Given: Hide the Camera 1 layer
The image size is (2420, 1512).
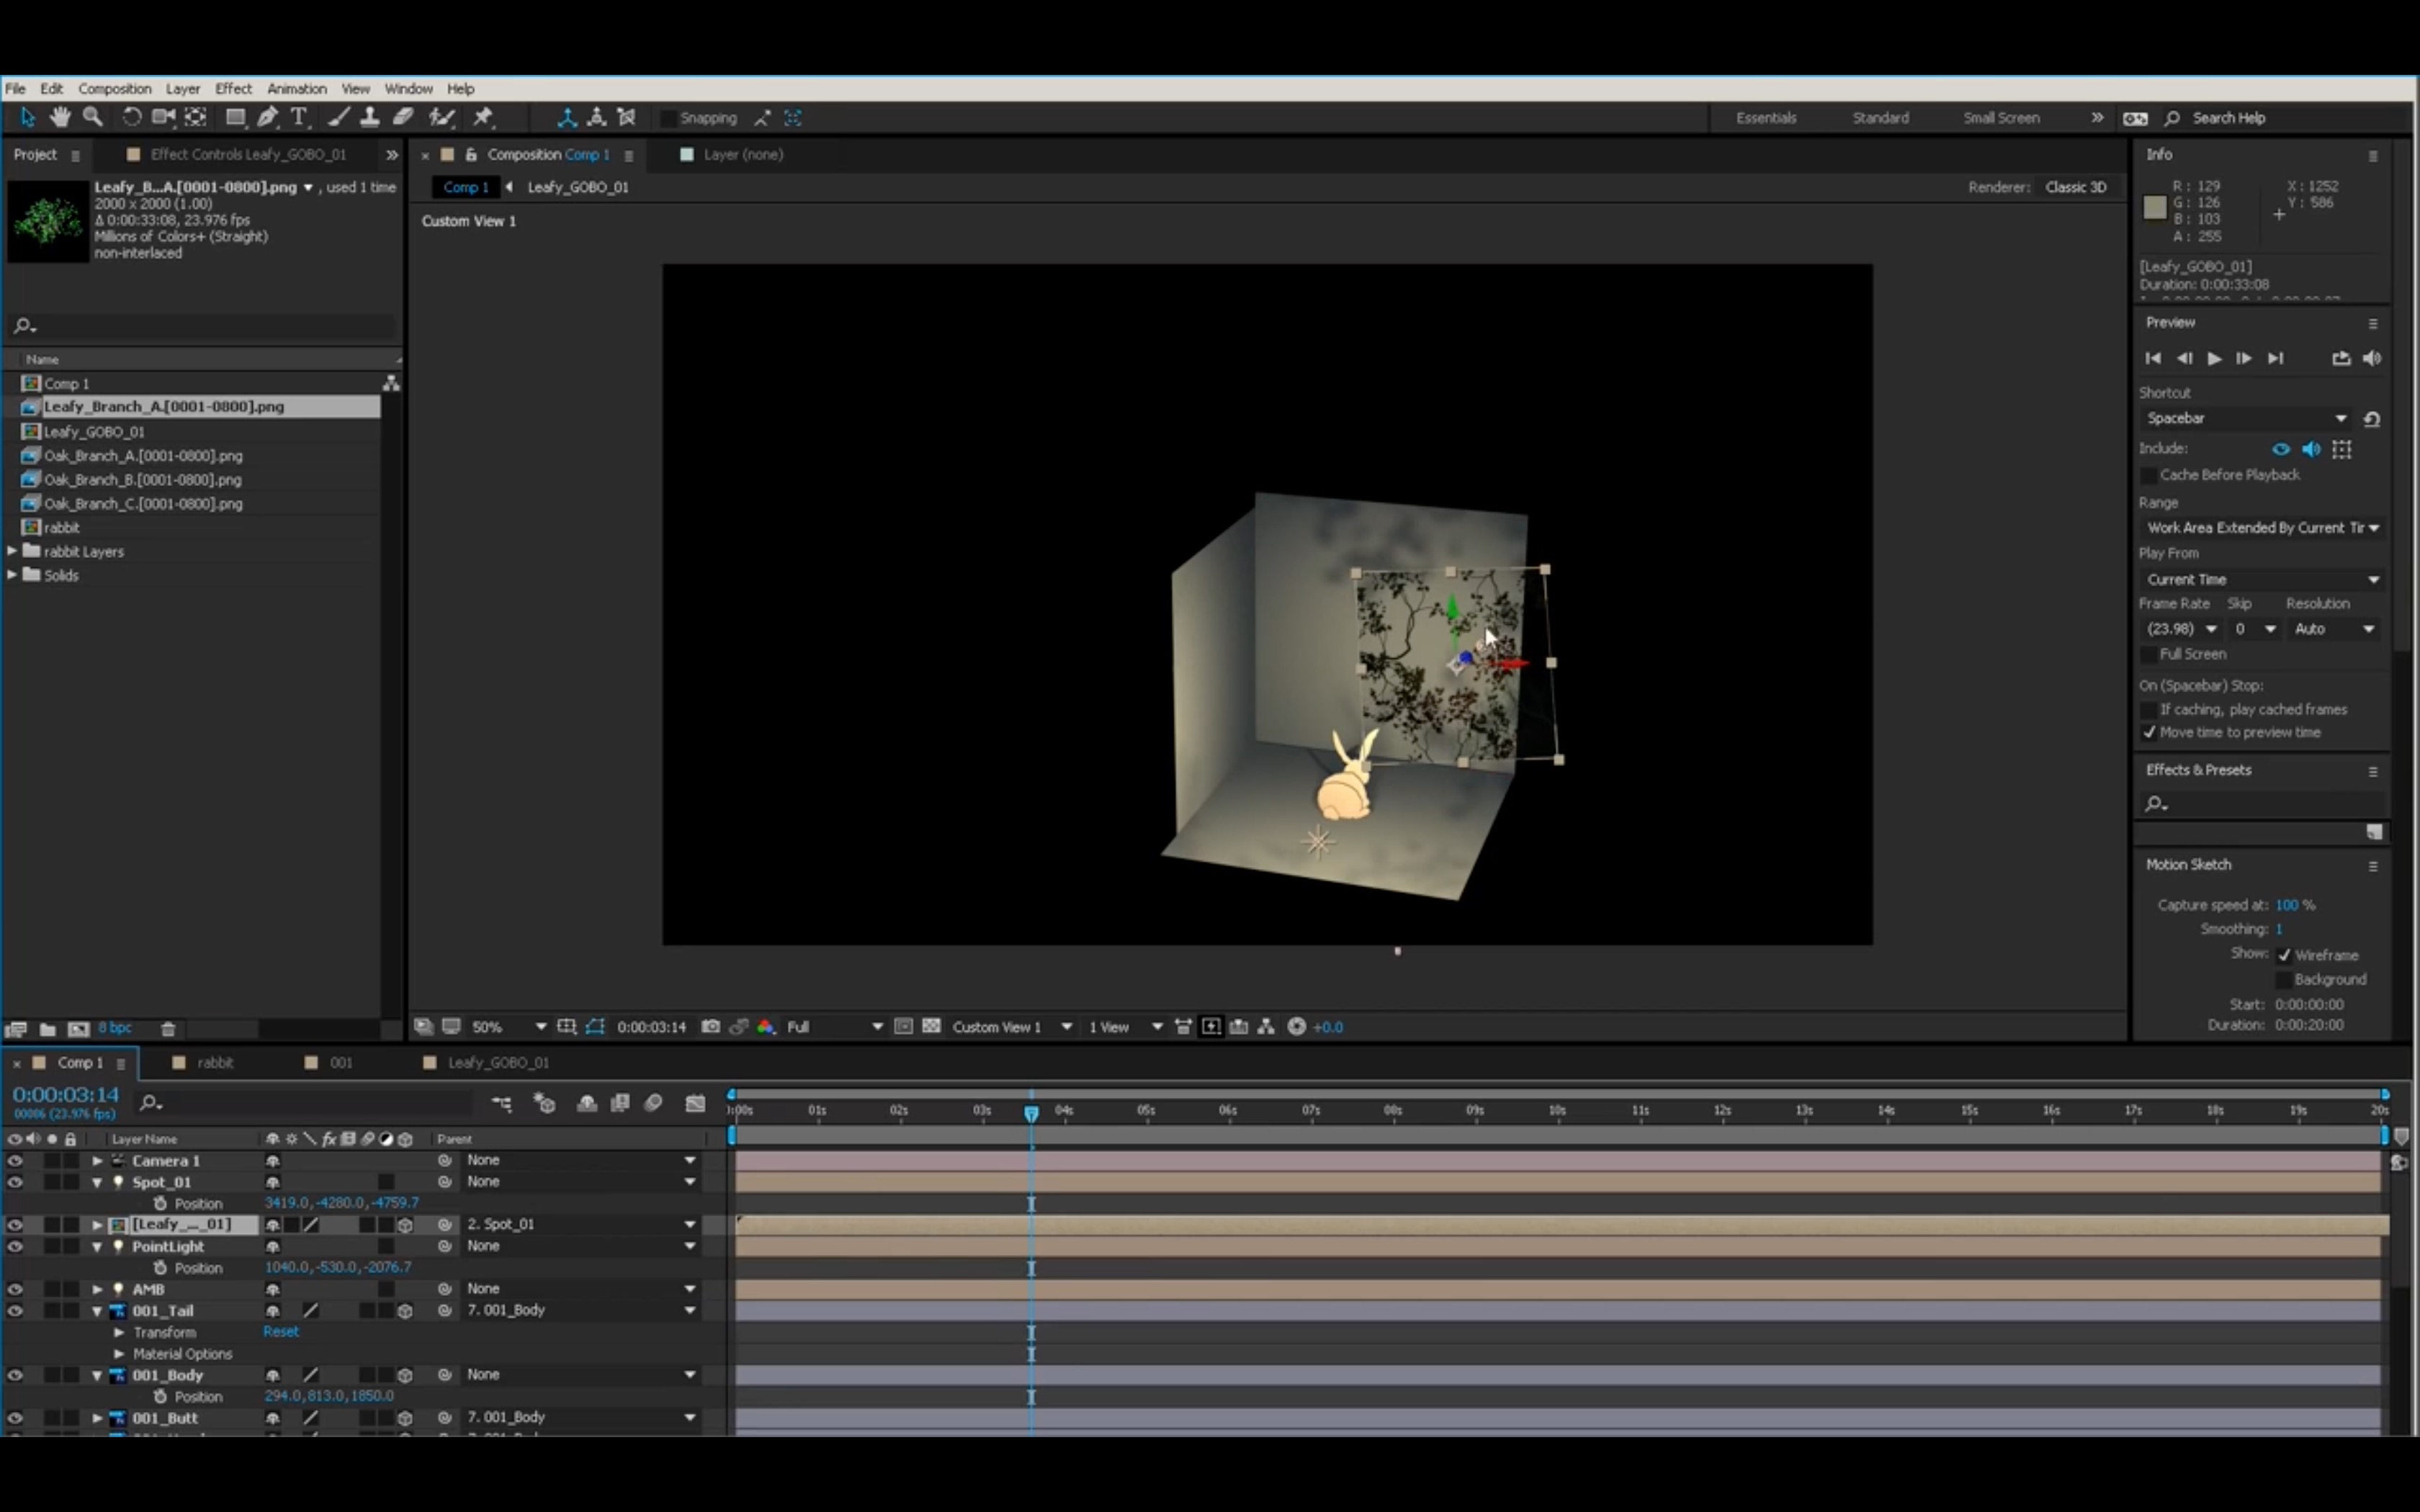Looking at the screenshot, I should point(14,1161).
